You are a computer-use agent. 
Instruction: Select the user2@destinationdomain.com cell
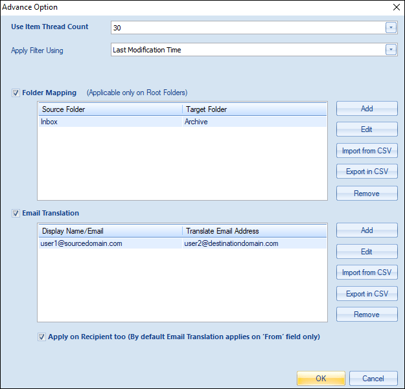pos(255,243)
